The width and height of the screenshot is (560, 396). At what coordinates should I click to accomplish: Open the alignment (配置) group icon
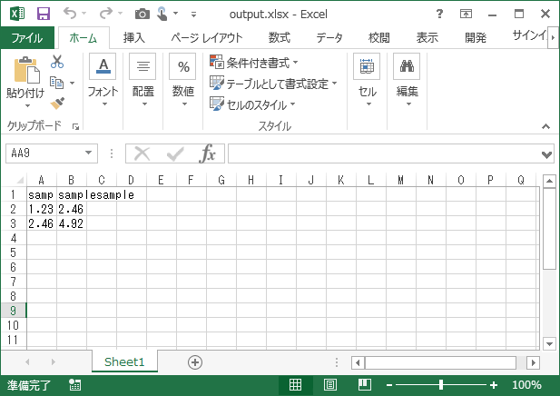click(142, 66)
